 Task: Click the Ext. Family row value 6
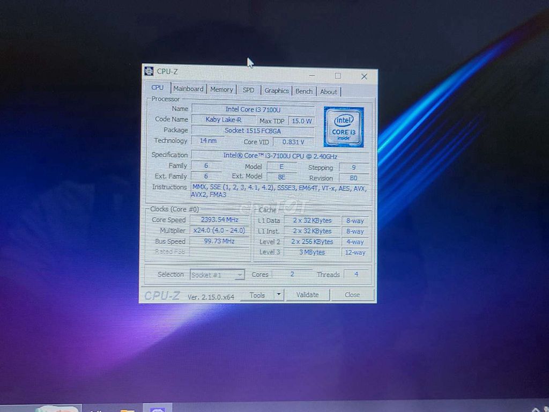[206, 176]
